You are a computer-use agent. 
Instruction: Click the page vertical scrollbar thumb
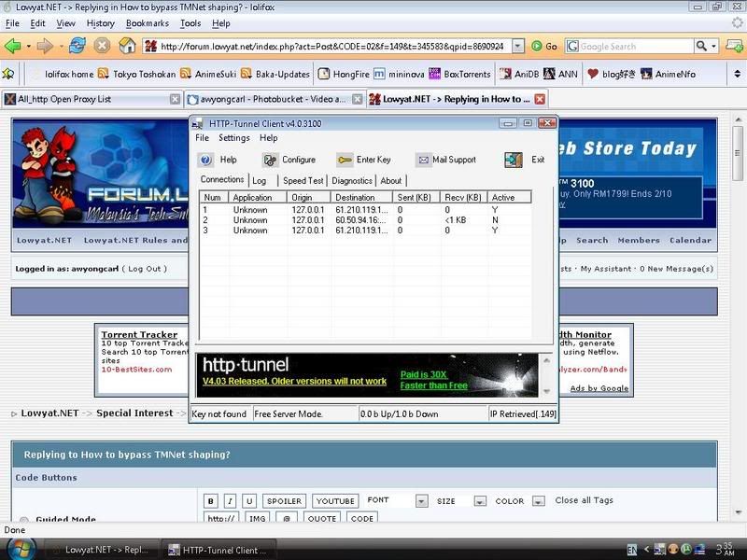tap(738, 153)
